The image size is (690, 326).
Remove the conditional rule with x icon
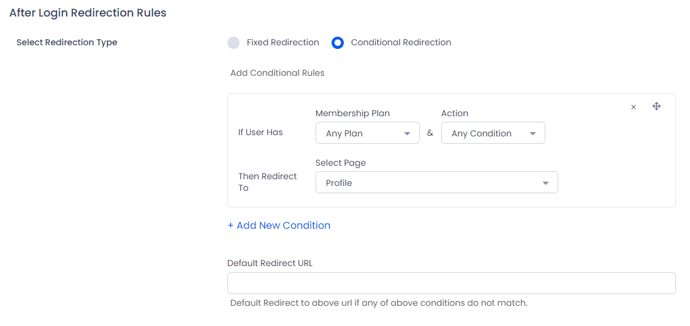(x=634, y=107)
